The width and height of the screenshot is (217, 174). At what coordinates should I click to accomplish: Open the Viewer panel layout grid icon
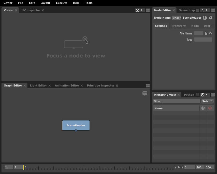click(148, 10)
